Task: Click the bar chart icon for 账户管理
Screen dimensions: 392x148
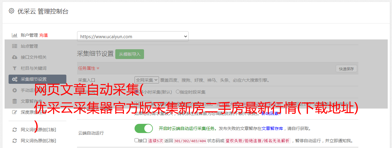Action: tap(14, 35)
